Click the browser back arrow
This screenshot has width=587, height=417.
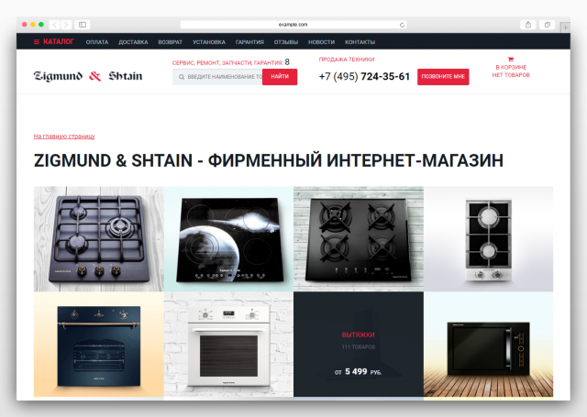click(55, 25)
